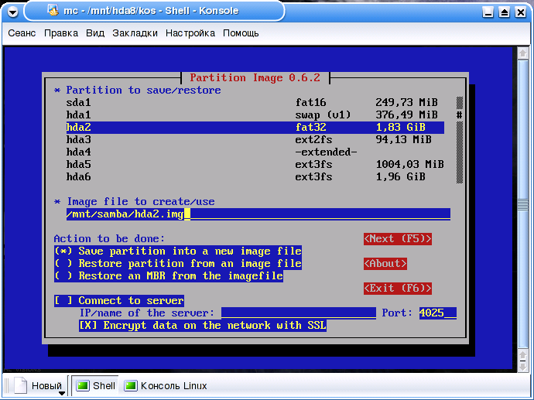Click the Konsole vertical scrollbar handle
This screenshot has height=400, width=534.
point(522,204)
